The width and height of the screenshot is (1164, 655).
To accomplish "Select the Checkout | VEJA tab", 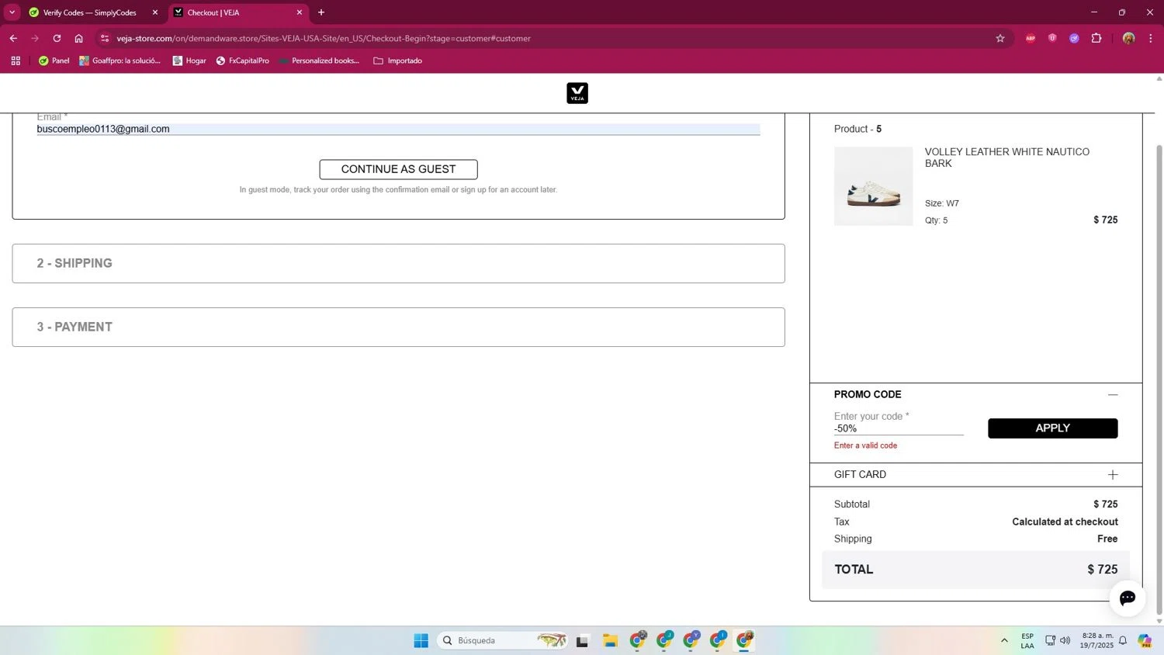I will pyautogui.click(x=233, y=12).
